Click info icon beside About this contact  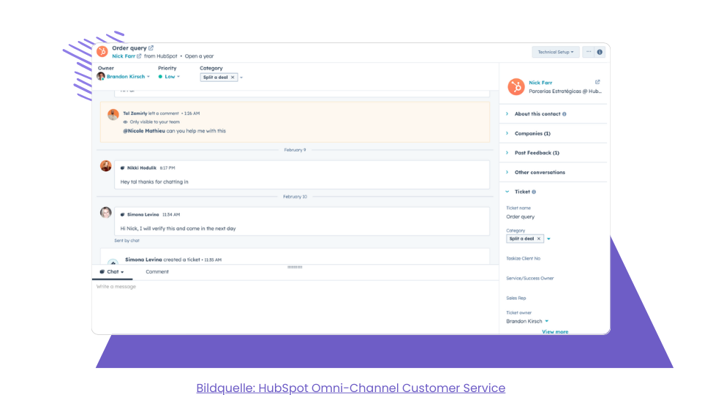pyautogui.click(x=564, y=114)
